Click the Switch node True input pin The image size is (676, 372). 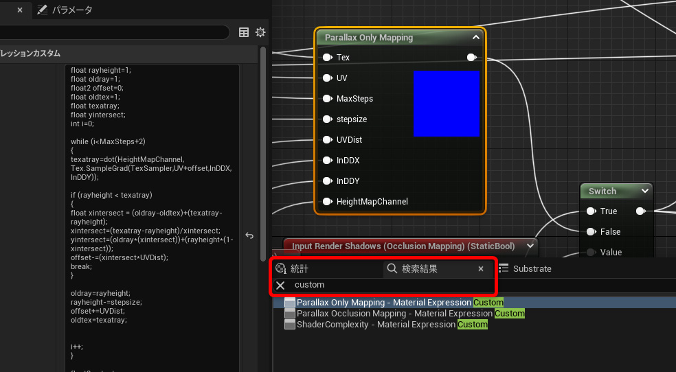click(591, 211)
